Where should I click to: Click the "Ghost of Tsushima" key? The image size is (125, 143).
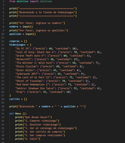[x=29, y=81]
